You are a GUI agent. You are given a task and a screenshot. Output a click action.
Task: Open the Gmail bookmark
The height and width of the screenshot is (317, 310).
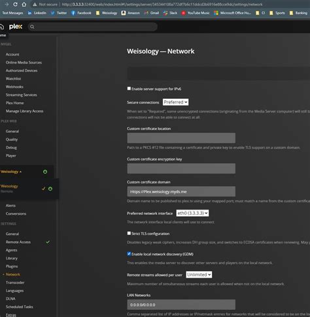point(152,13)
